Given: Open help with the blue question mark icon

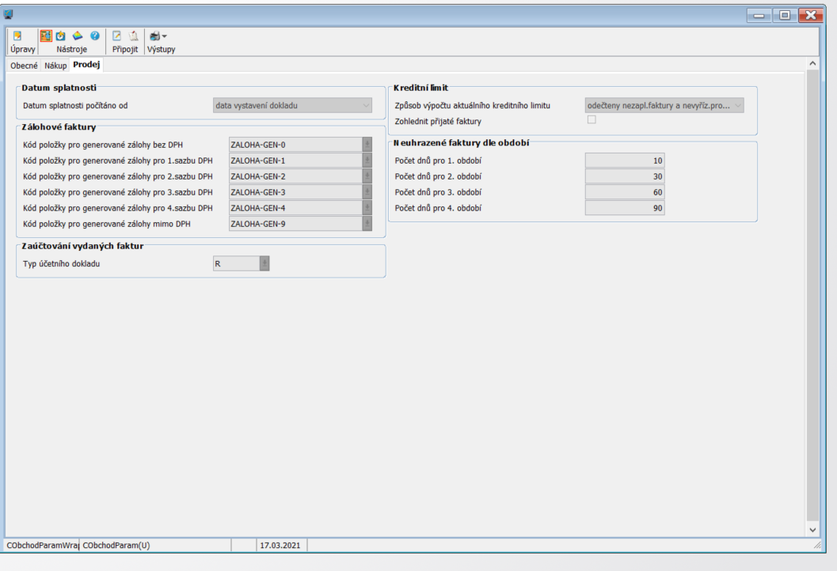Looking at the screenshot, I should 95,36.
